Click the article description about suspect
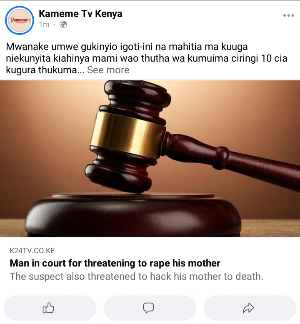The image size is (300, 324). (x=136, y=277)
